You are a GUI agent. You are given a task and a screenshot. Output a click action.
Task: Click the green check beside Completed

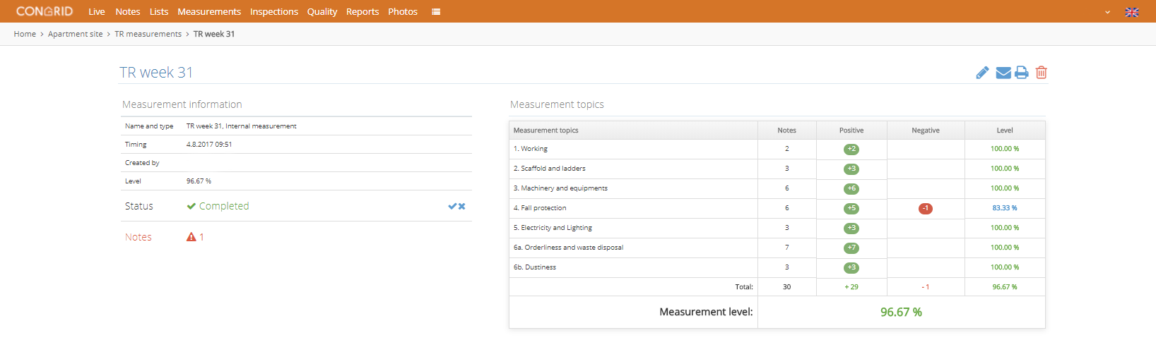coord(191,206)
